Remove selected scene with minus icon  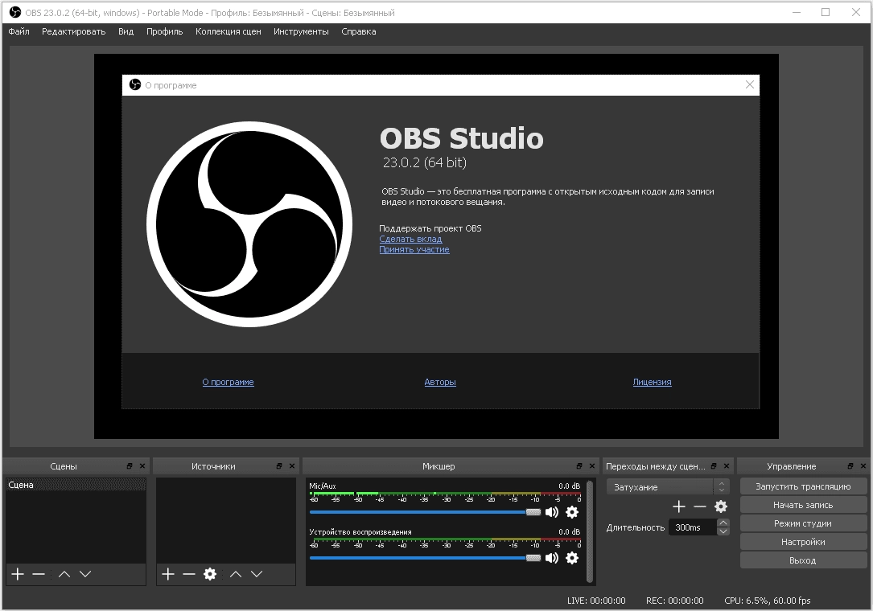pos(39,574)
